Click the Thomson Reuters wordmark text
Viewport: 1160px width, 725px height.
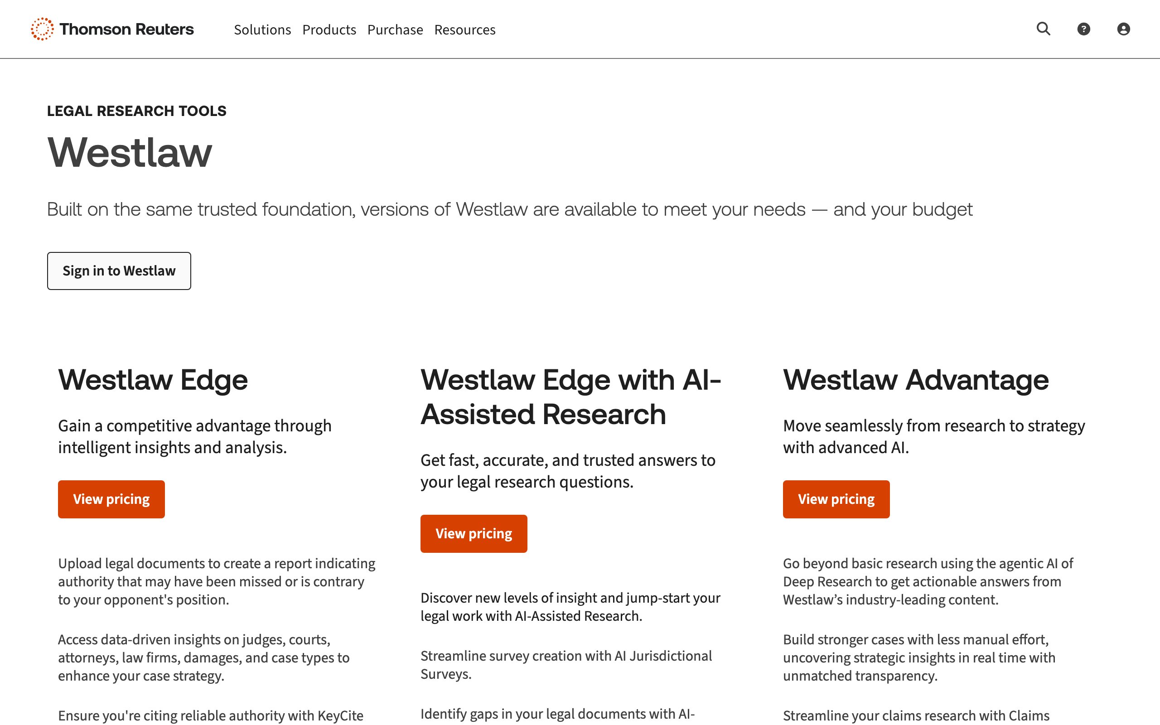[x=126, y=29]
